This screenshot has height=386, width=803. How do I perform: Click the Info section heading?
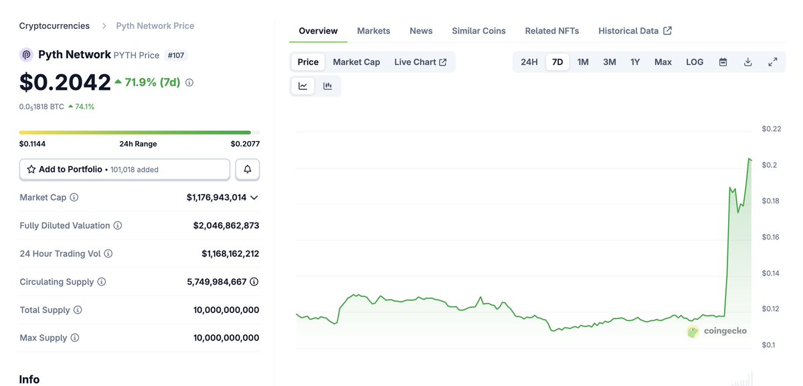pos(29,379)
